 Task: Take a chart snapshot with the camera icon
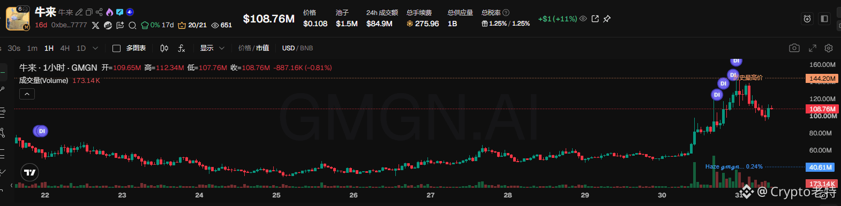(794, 48)
